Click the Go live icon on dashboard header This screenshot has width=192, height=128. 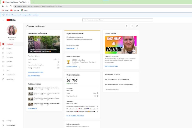(x=132, y=26)
